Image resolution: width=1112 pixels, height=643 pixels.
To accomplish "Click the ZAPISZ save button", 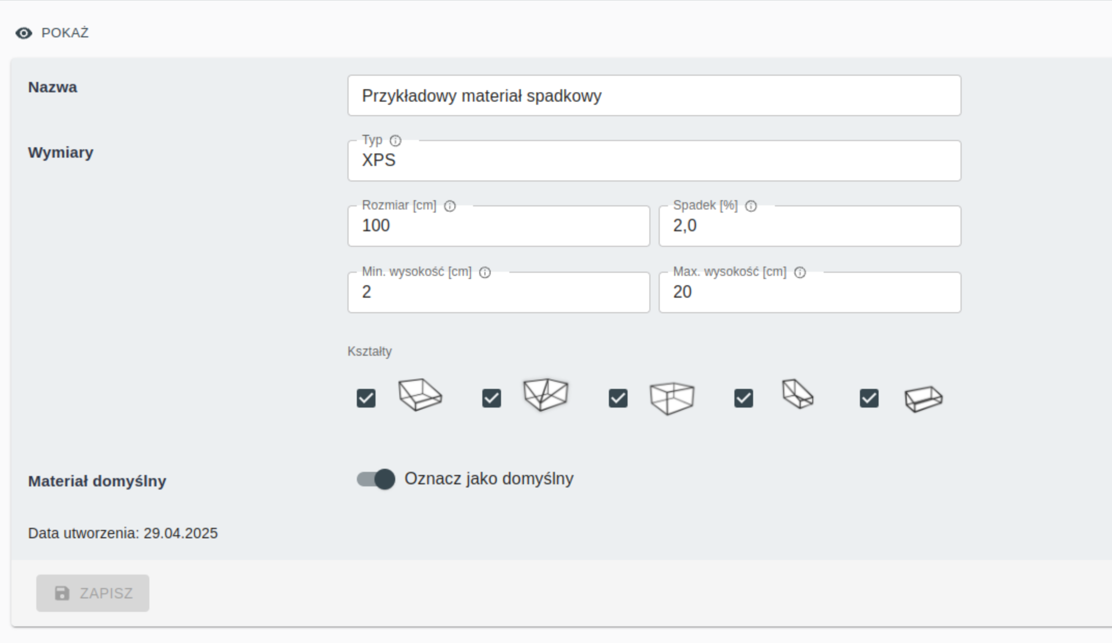I will [93, 593].
